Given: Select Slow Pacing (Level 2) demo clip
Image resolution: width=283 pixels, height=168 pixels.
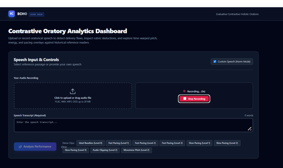Looking at the screenshot, I should tap(227, 143).
